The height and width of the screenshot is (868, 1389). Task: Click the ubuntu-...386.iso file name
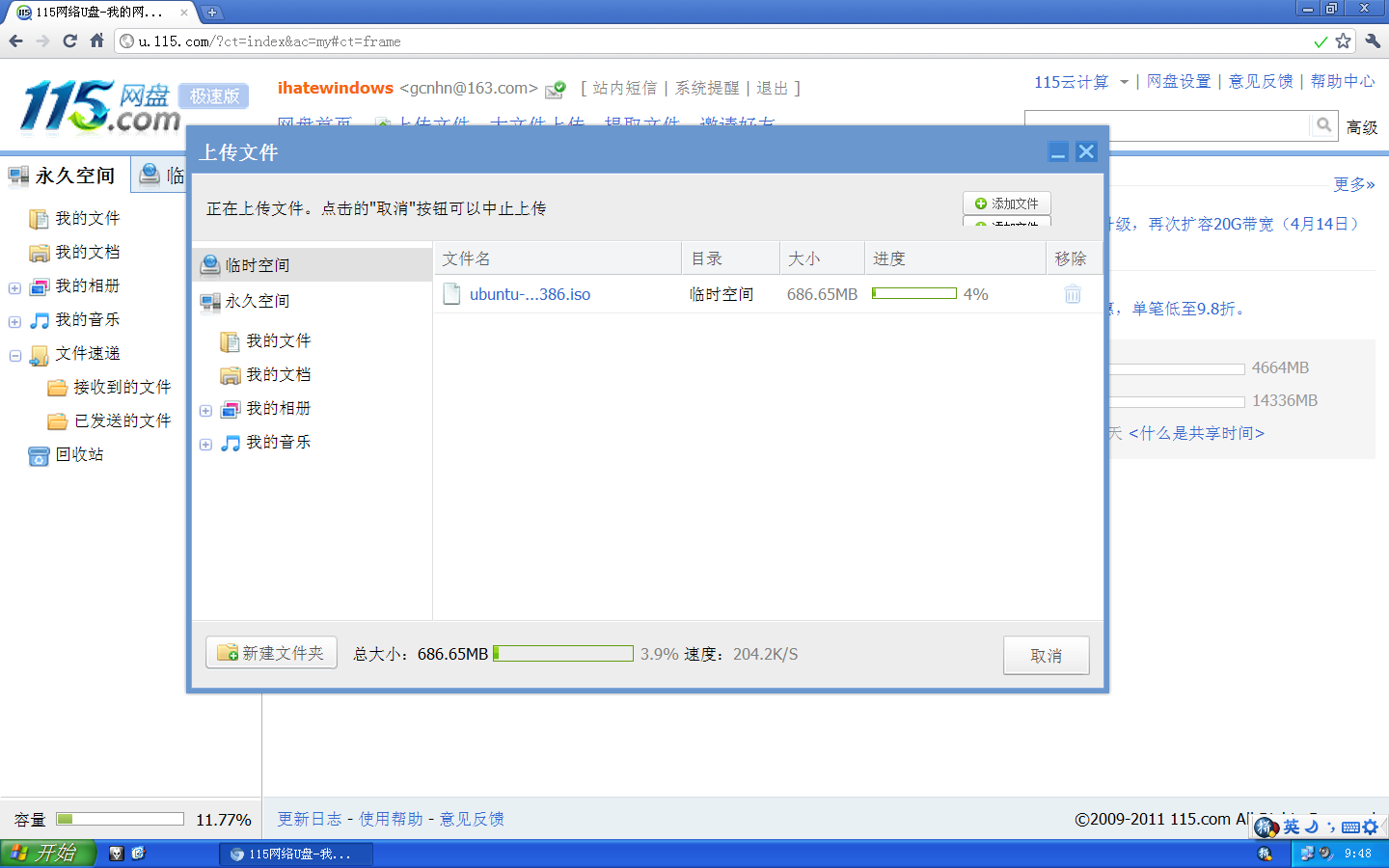point(530,294)
